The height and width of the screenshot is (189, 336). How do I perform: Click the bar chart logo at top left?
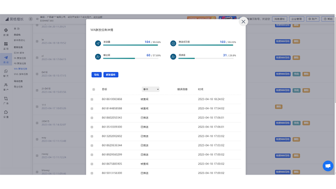[x=7, y=19]
